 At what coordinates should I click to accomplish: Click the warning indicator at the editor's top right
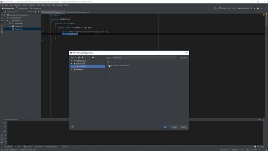(264, 15)
